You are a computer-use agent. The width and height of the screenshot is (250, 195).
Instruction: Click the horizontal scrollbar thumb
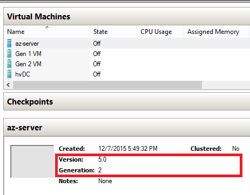(107, 85)
